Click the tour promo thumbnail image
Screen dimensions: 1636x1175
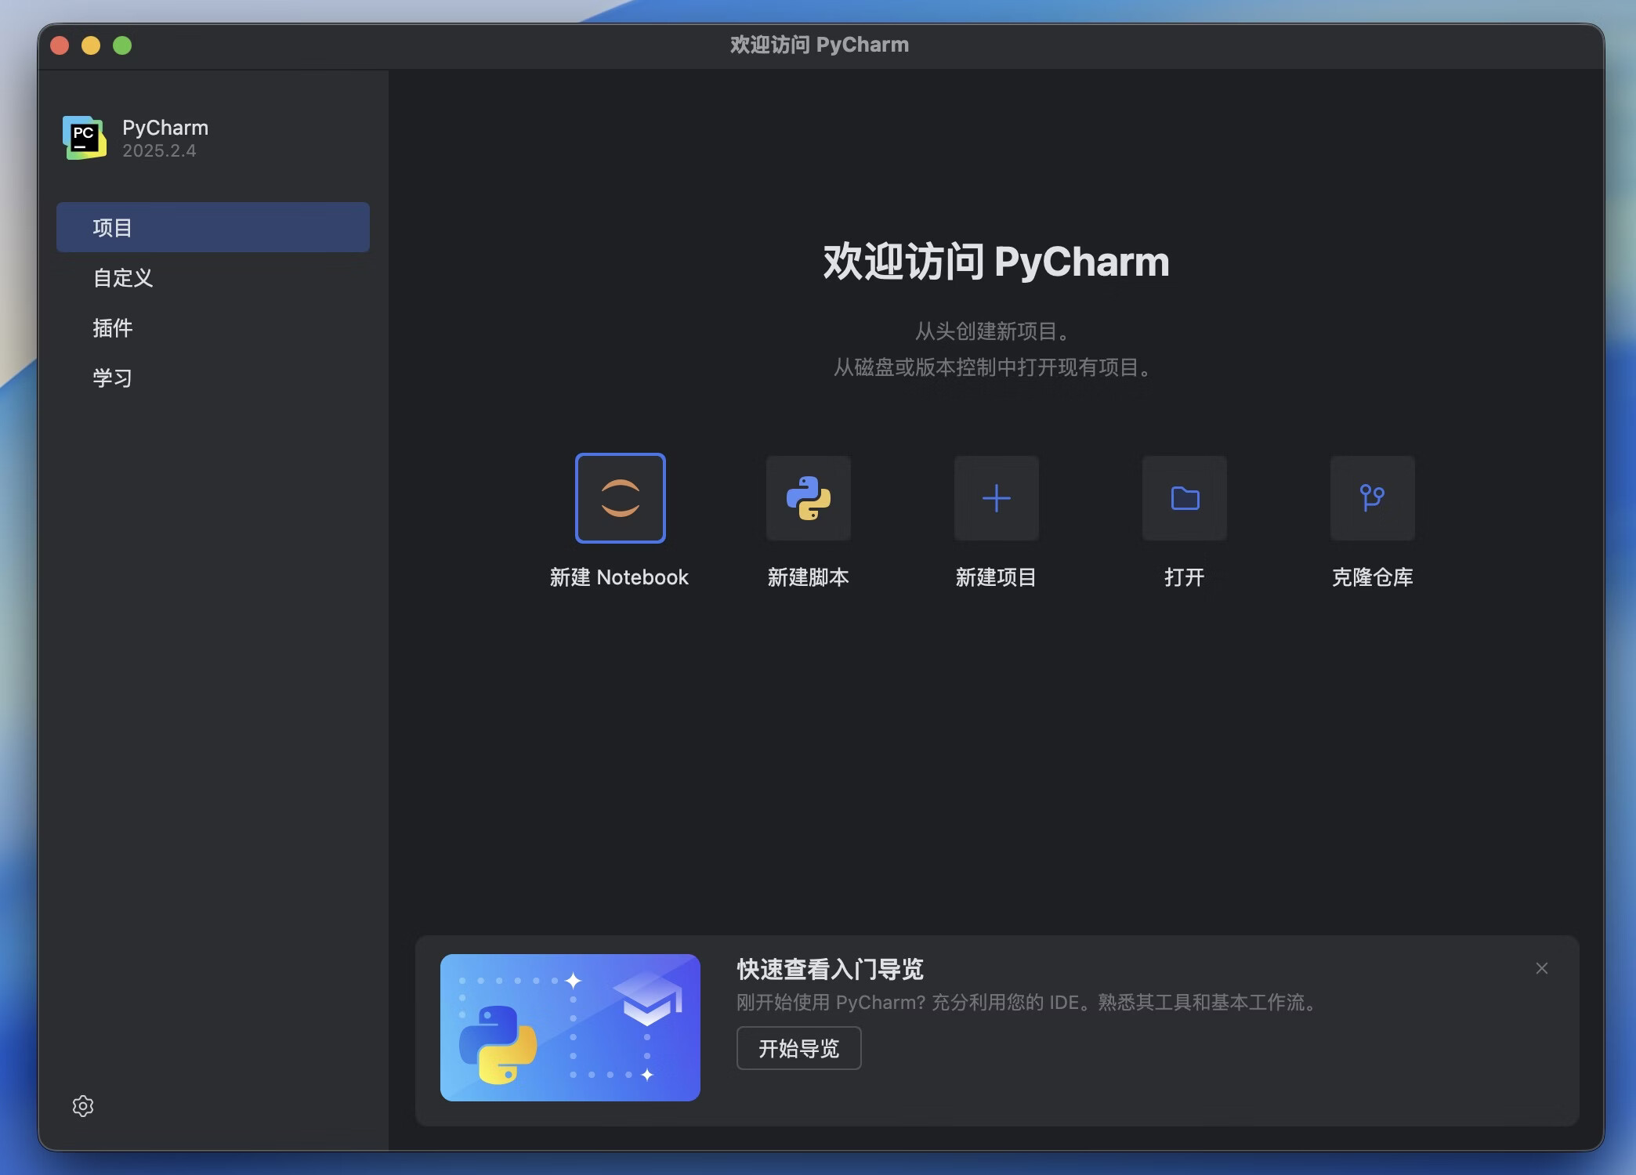pos(570,1028)
